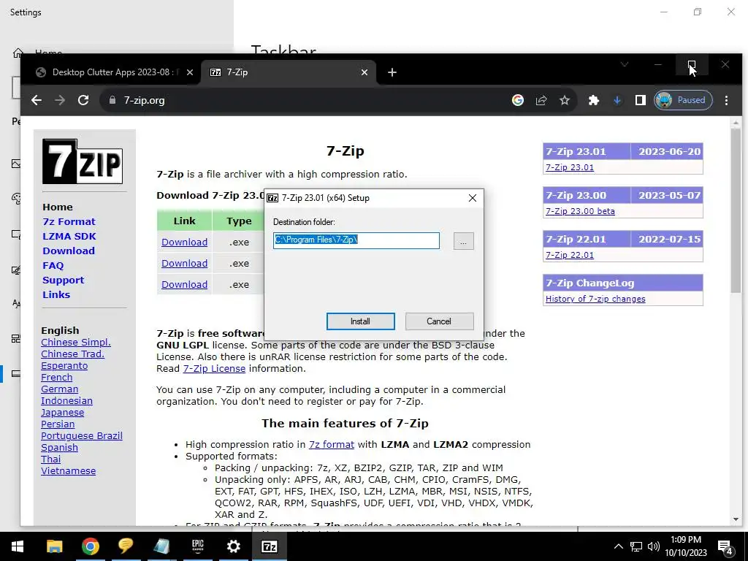
Task: Switch language to Portuguese Brazil
Action: (82, 436)
